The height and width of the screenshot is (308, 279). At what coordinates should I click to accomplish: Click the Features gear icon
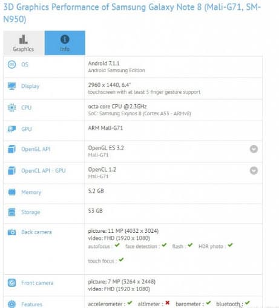click(x=11, y=304)
